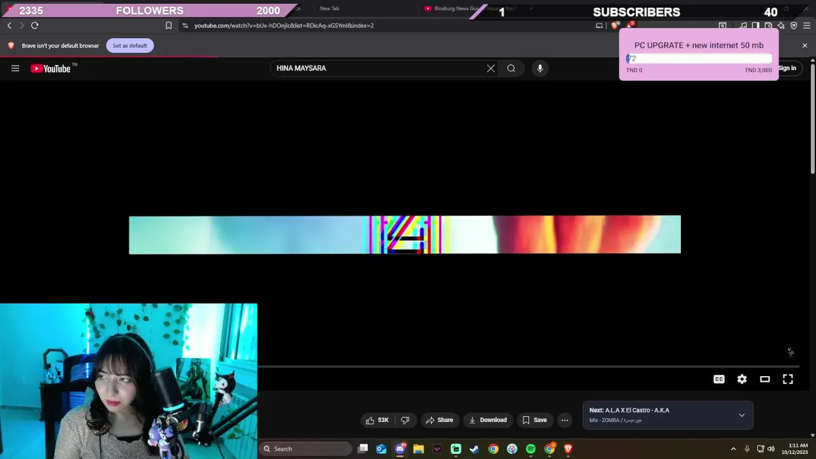Open the Brave wallet icon
Image resolution: width=816 pixels, height=459 pixels.
tap(768, 25)
